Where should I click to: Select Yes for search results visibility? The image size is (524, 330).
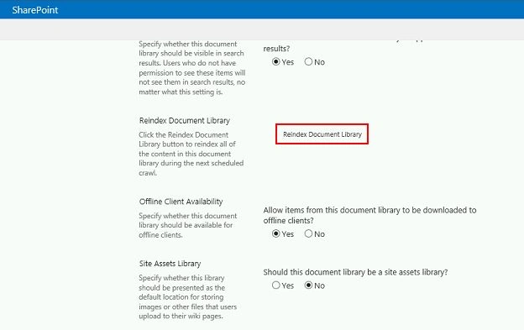coord(275,62)
